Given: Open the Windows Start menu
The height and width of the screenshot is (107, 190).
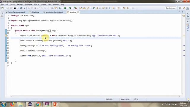Looking at the screenshot, I should [x=4, y=104].
